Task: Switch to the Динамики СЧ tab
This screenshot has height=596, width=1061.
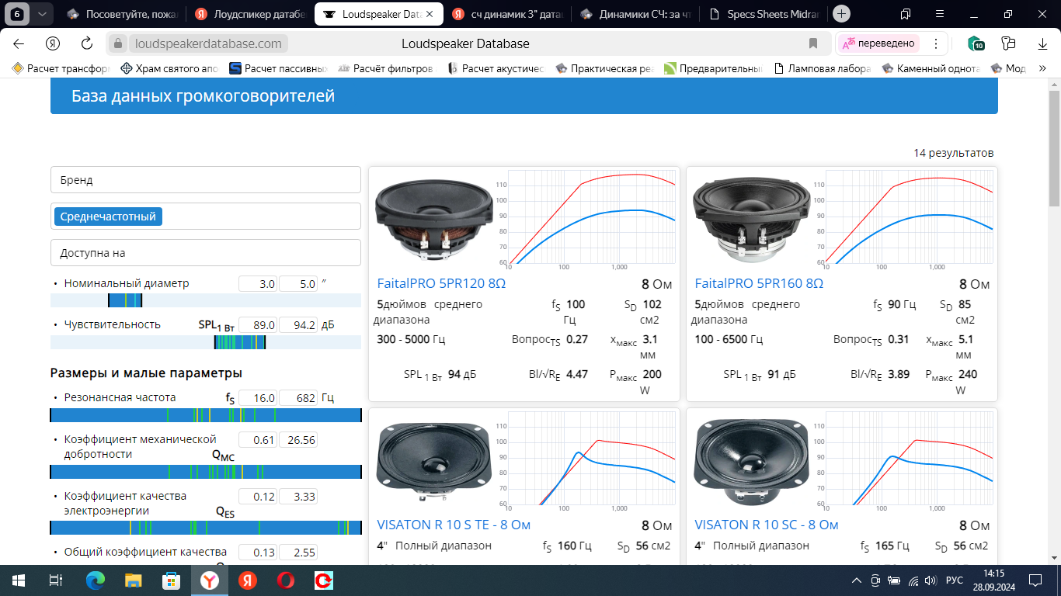Action: click(x=635, y=14)
